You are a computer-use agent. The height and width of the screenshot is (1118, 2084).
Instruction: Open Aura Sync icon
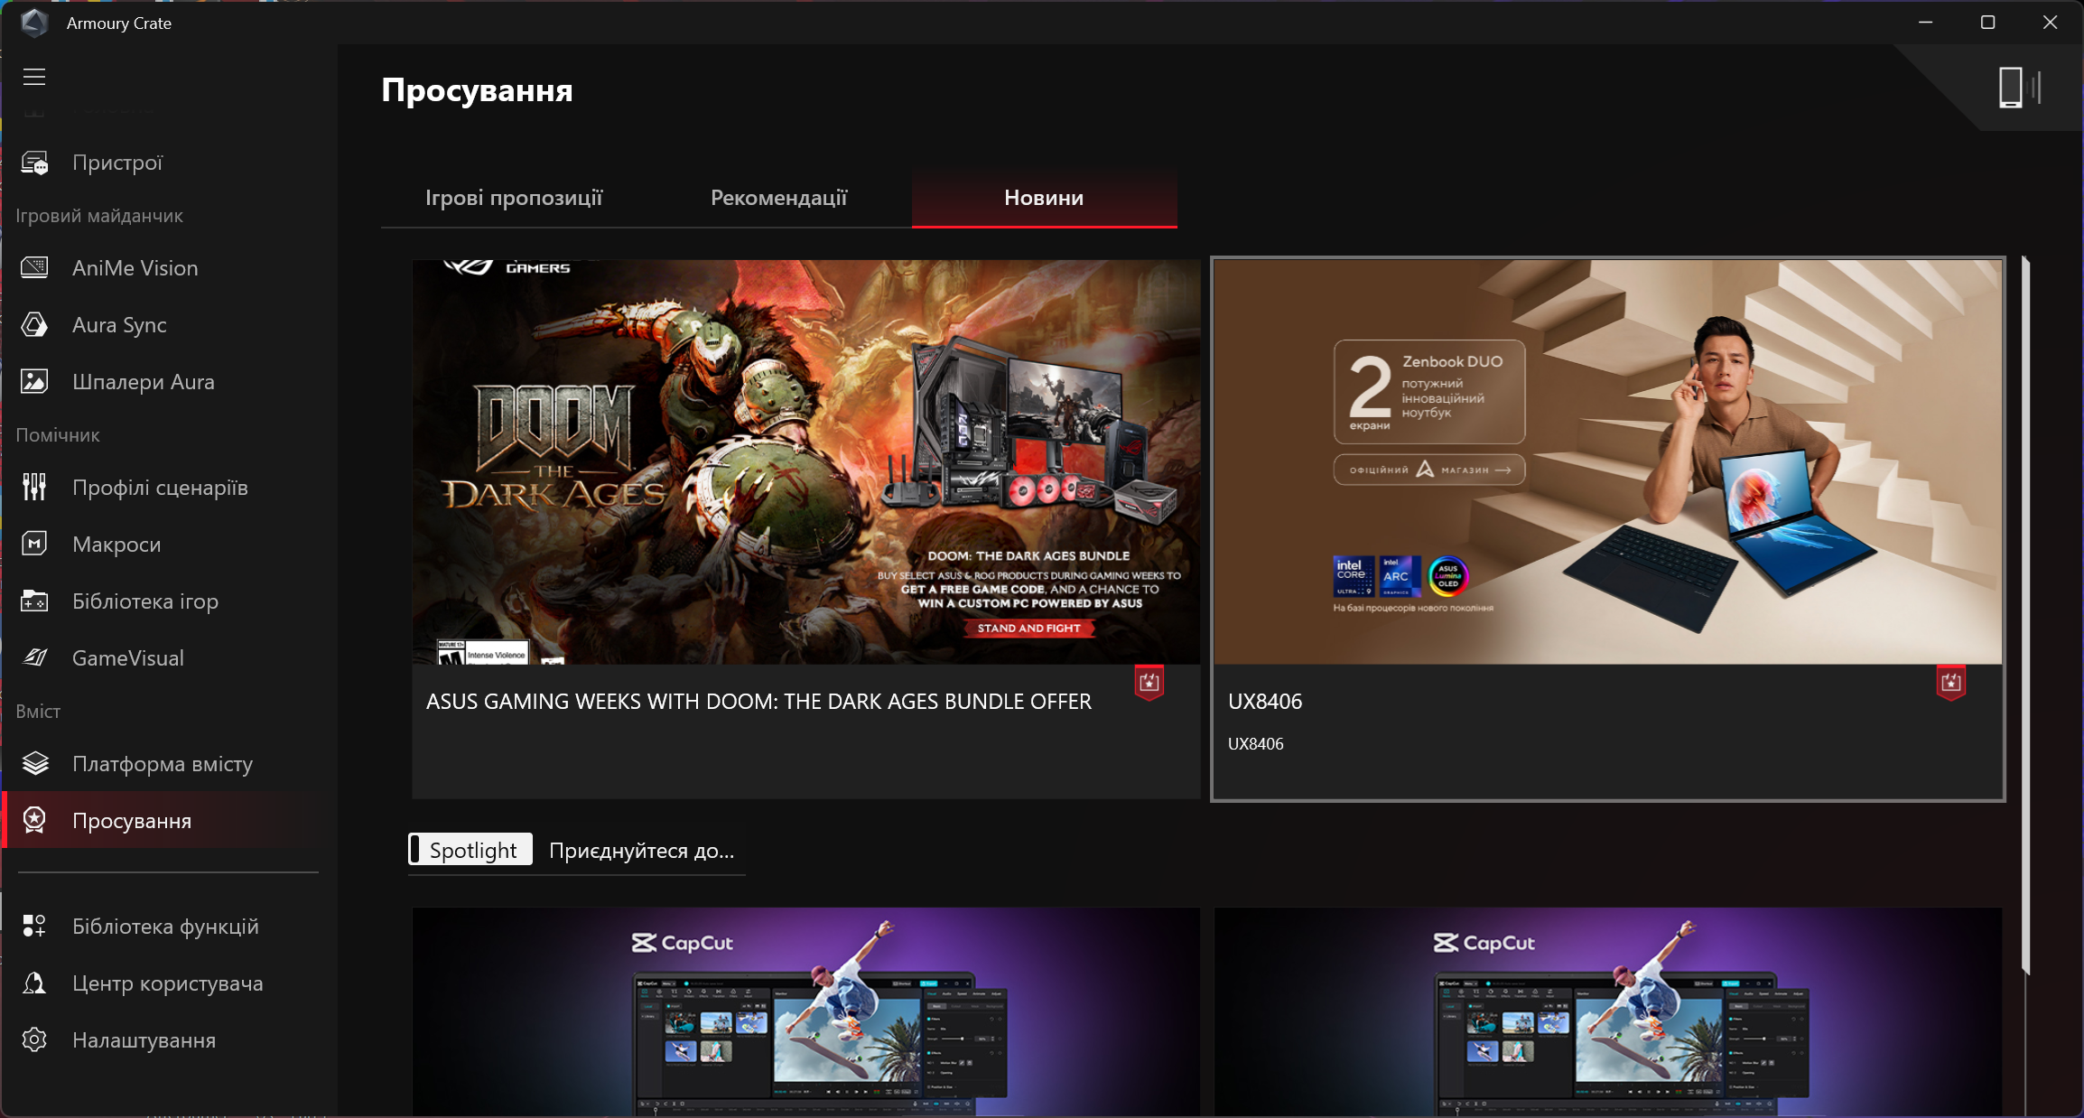(x=34, y=325)
